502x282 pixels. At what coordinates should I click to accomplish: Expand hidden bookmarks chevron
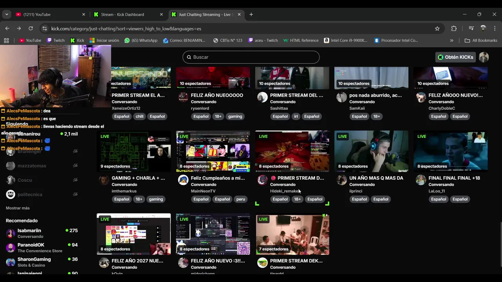451,40
